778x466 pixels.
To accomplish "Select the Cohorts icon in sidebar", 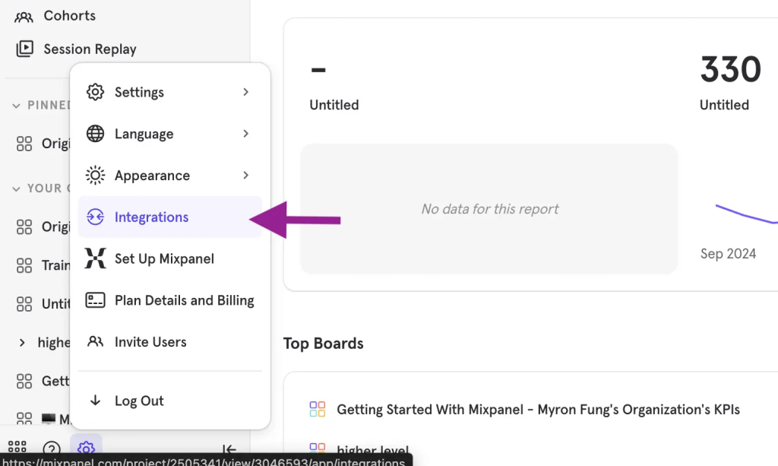I will pyautogui.click(x=22, y=15).
